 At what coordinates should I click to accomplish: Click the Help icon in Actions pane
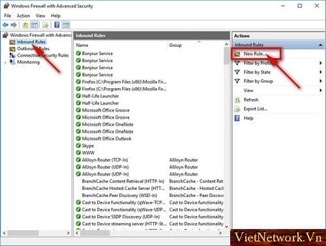[237, 118]
